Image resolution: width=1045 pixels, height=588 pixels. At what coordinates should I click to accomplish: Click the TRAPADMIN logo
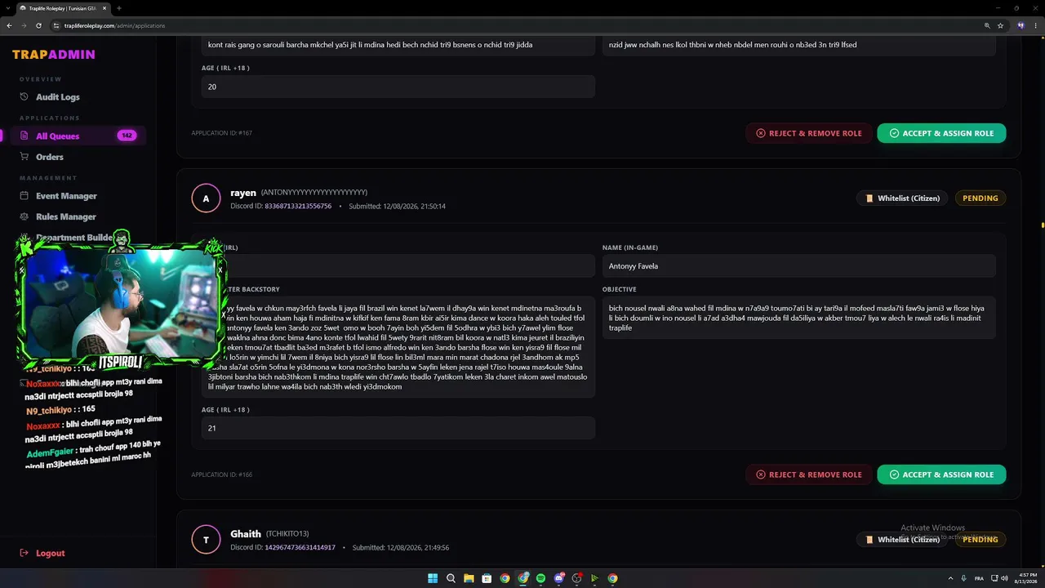[54, 55]
